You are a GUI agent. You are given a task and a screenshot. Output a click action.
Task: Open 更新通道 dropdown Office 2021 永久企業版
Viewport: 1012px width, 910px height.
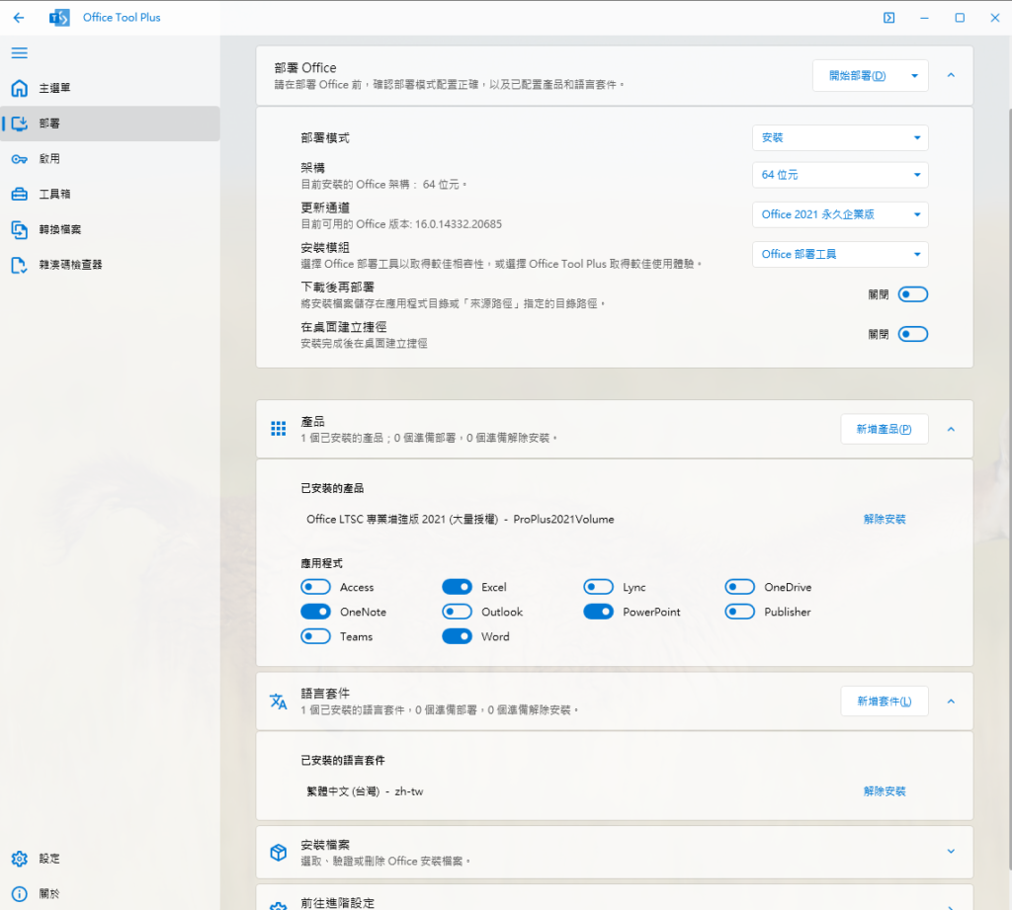[x=840, y=214]
